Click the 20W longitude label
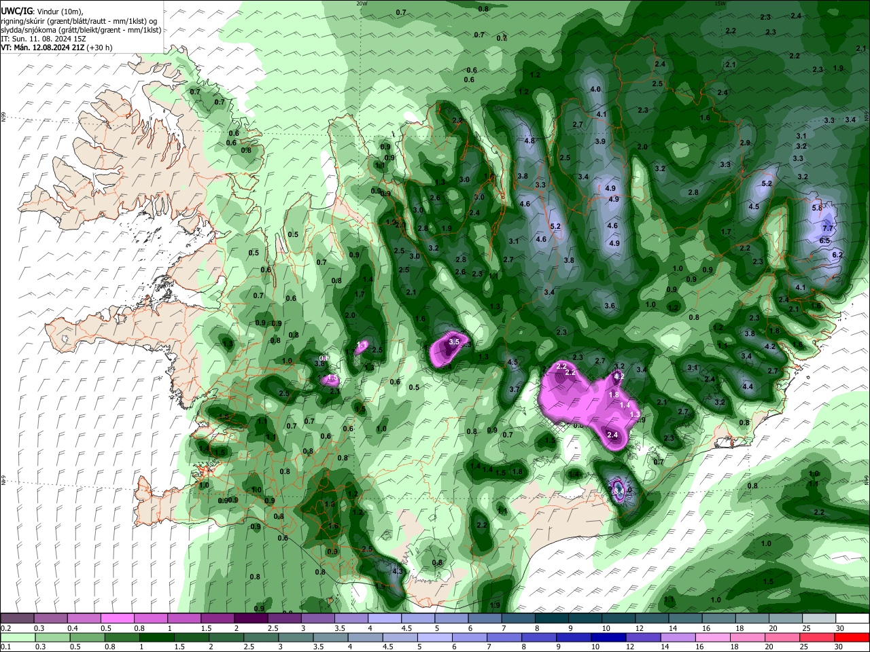Image resolution: width=870 pixels, height=652 pixels. click(362, 3)
